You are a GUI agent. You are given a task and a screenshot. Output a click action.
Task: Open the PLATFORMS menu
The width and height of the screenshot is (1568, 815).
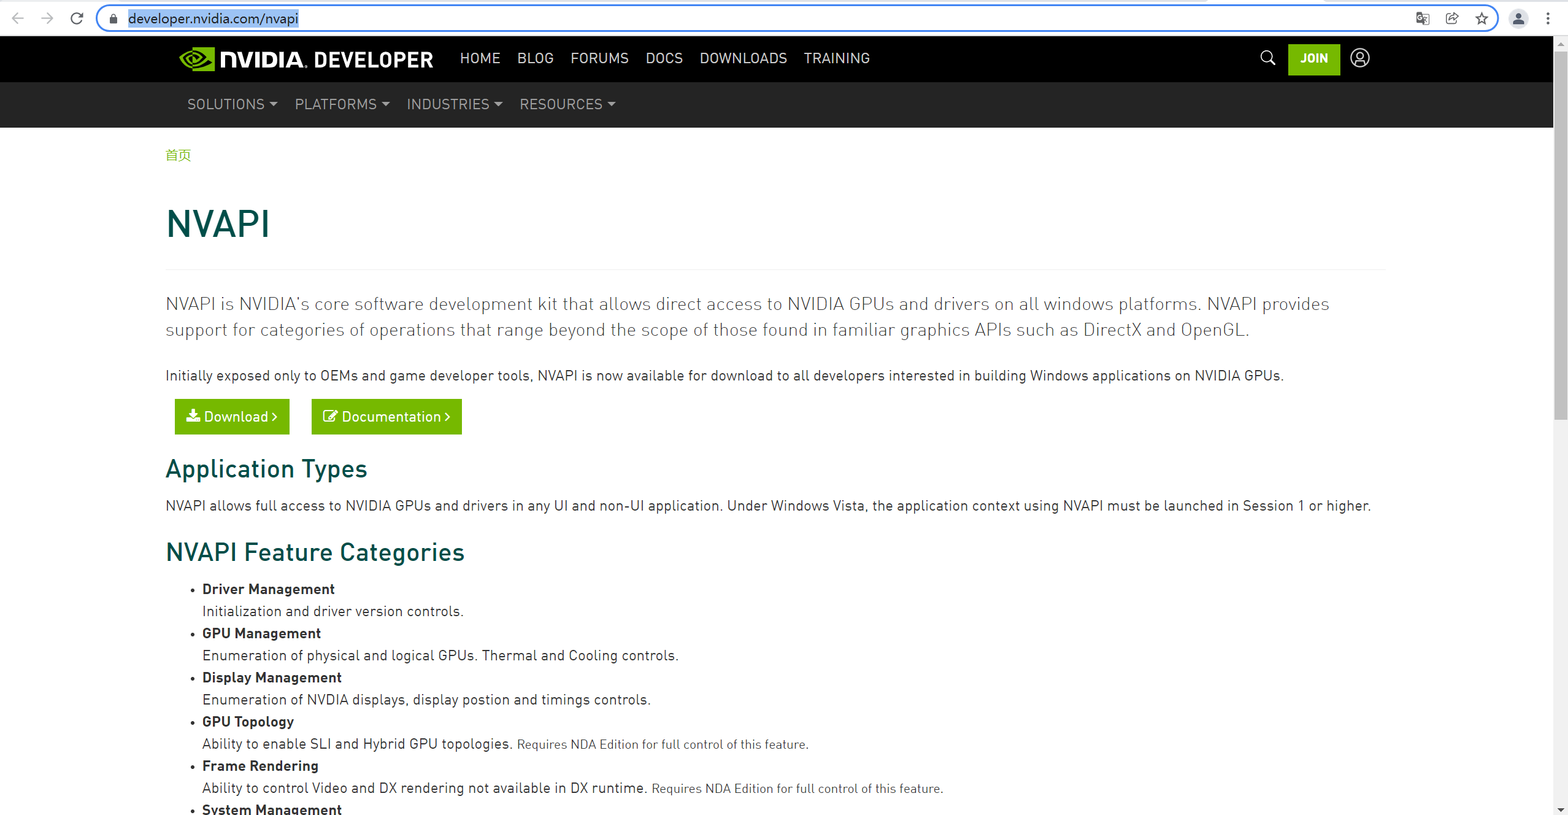(341, 104)
